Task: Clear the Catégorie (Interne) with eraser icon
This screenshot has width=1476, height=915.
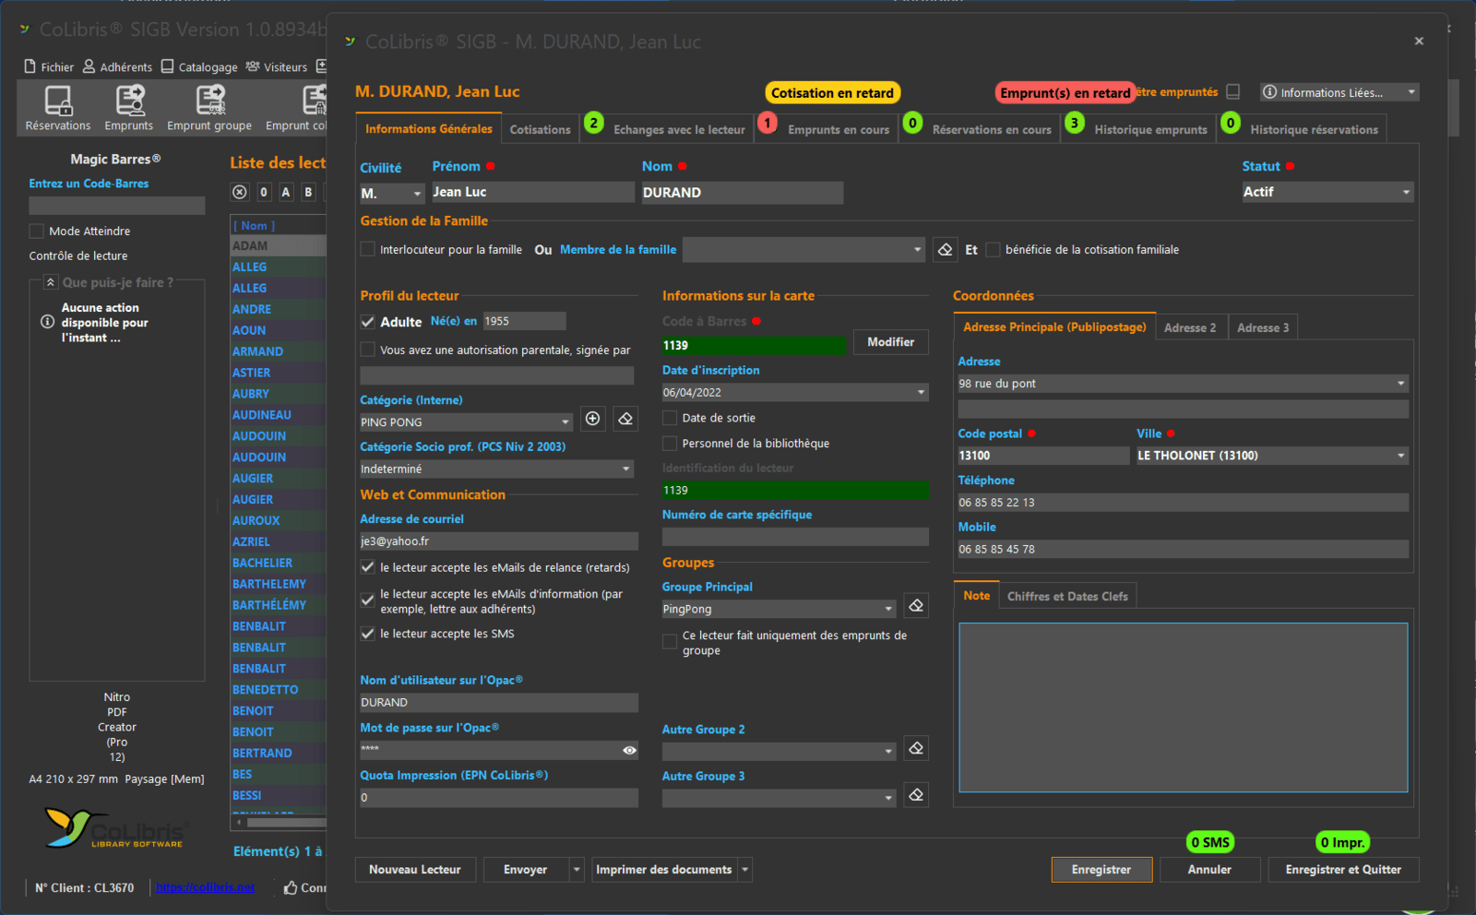Action: pos(625,419)
